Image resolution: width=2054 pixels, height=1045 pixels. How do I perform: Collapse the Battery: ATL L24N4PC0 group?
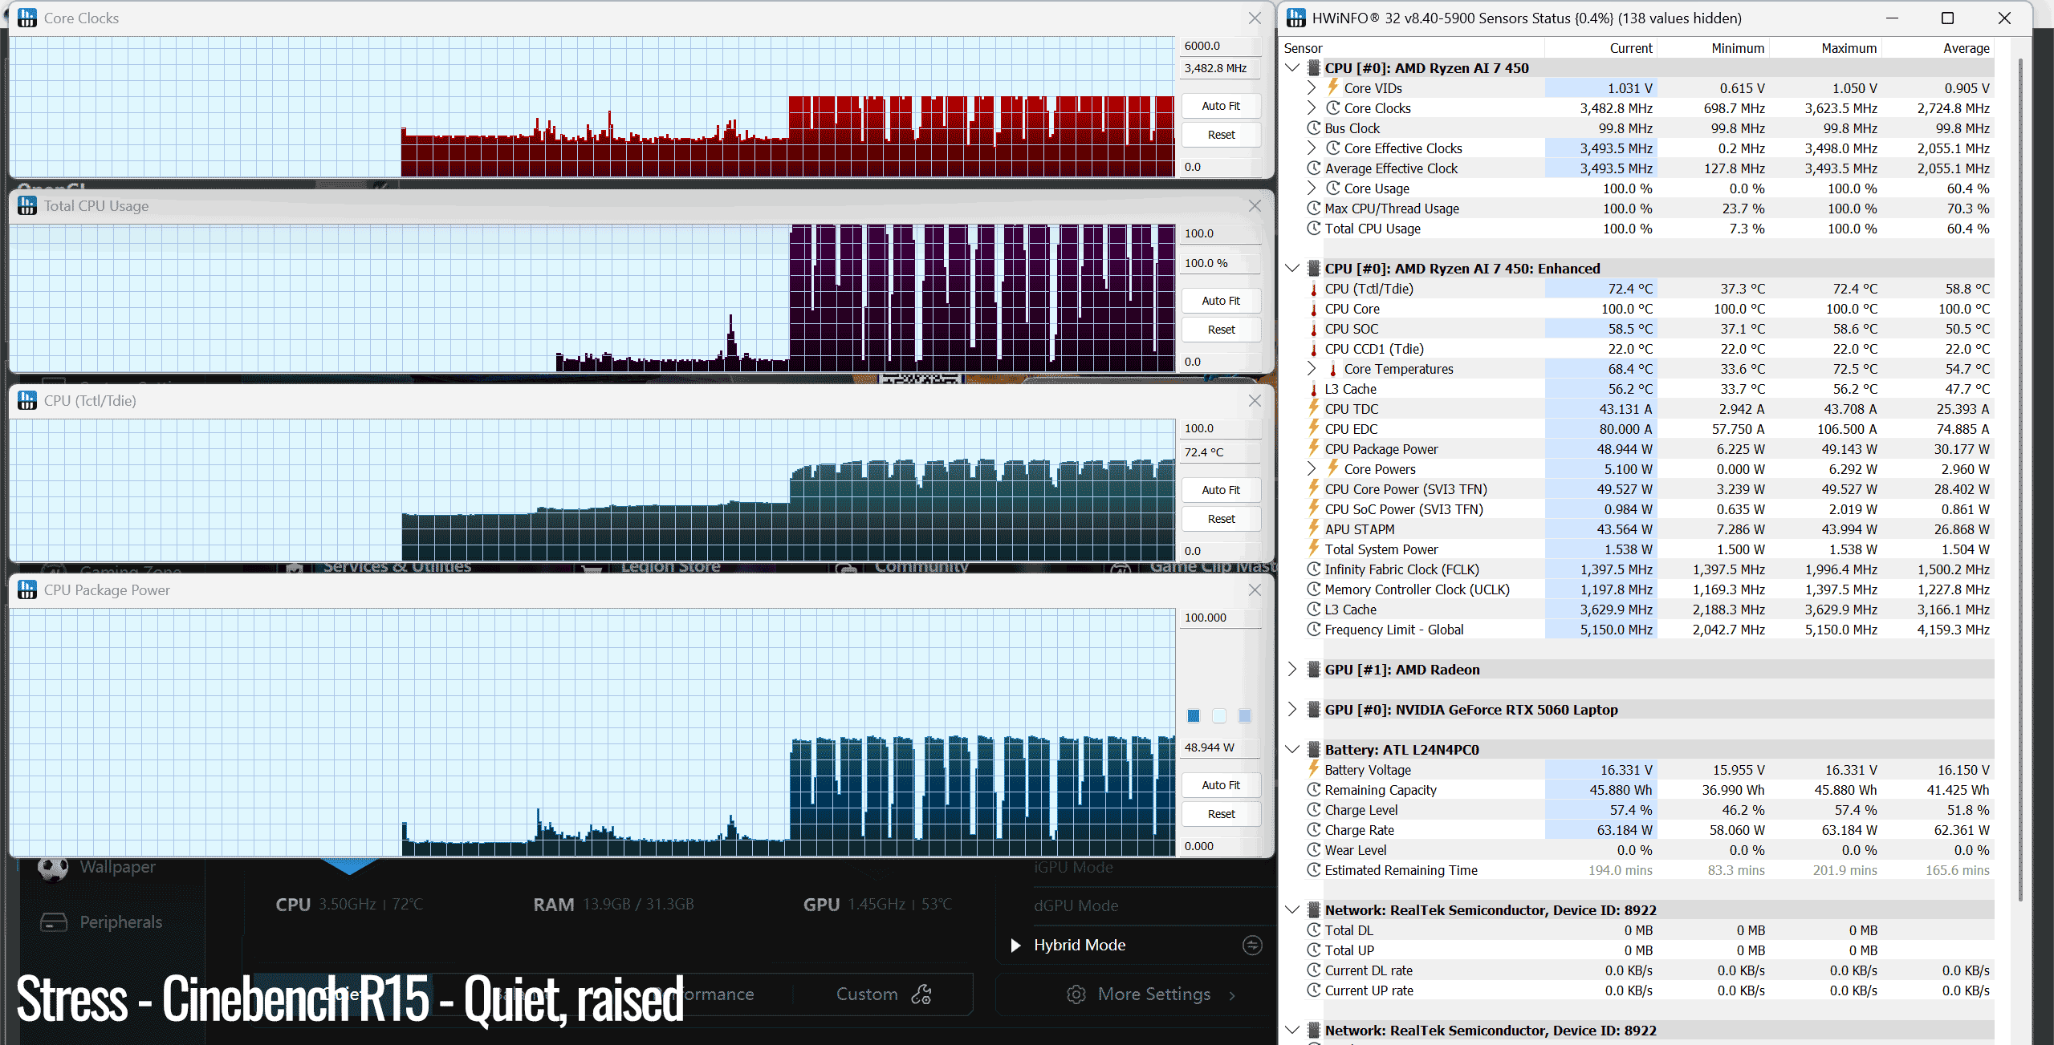(x=1292, y=750)
